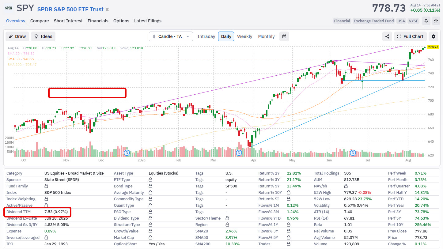Click the flag icon beside fund name
Viewport: 443px width, 249px height.
[107, 9]
